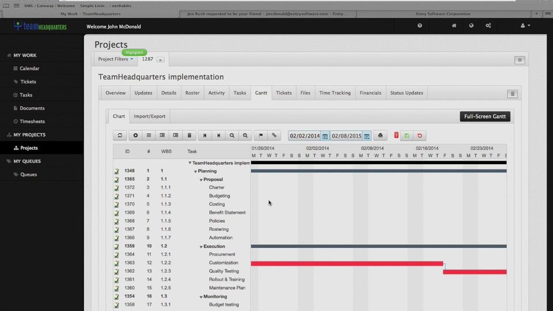553x311 pixels.
Task: Open the Time Tracking tab
Action: tap(335, 93)
